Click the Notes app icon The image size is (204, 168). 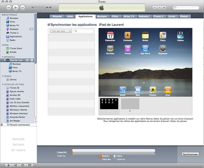point(145,35)
